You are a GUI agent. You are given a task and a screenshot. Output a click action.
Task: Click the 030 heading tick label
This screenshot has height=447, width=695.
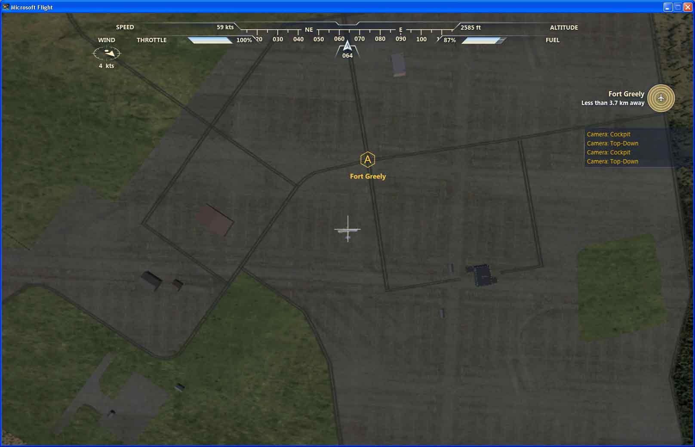[278, 39]
